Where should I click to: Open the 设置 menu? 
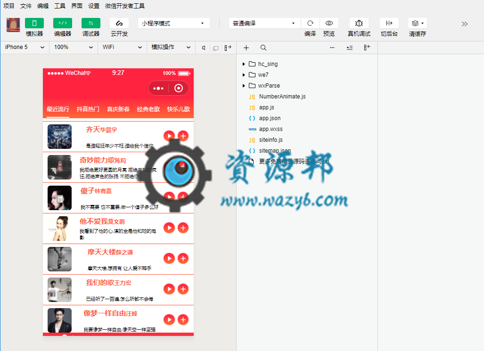[94, 6]
